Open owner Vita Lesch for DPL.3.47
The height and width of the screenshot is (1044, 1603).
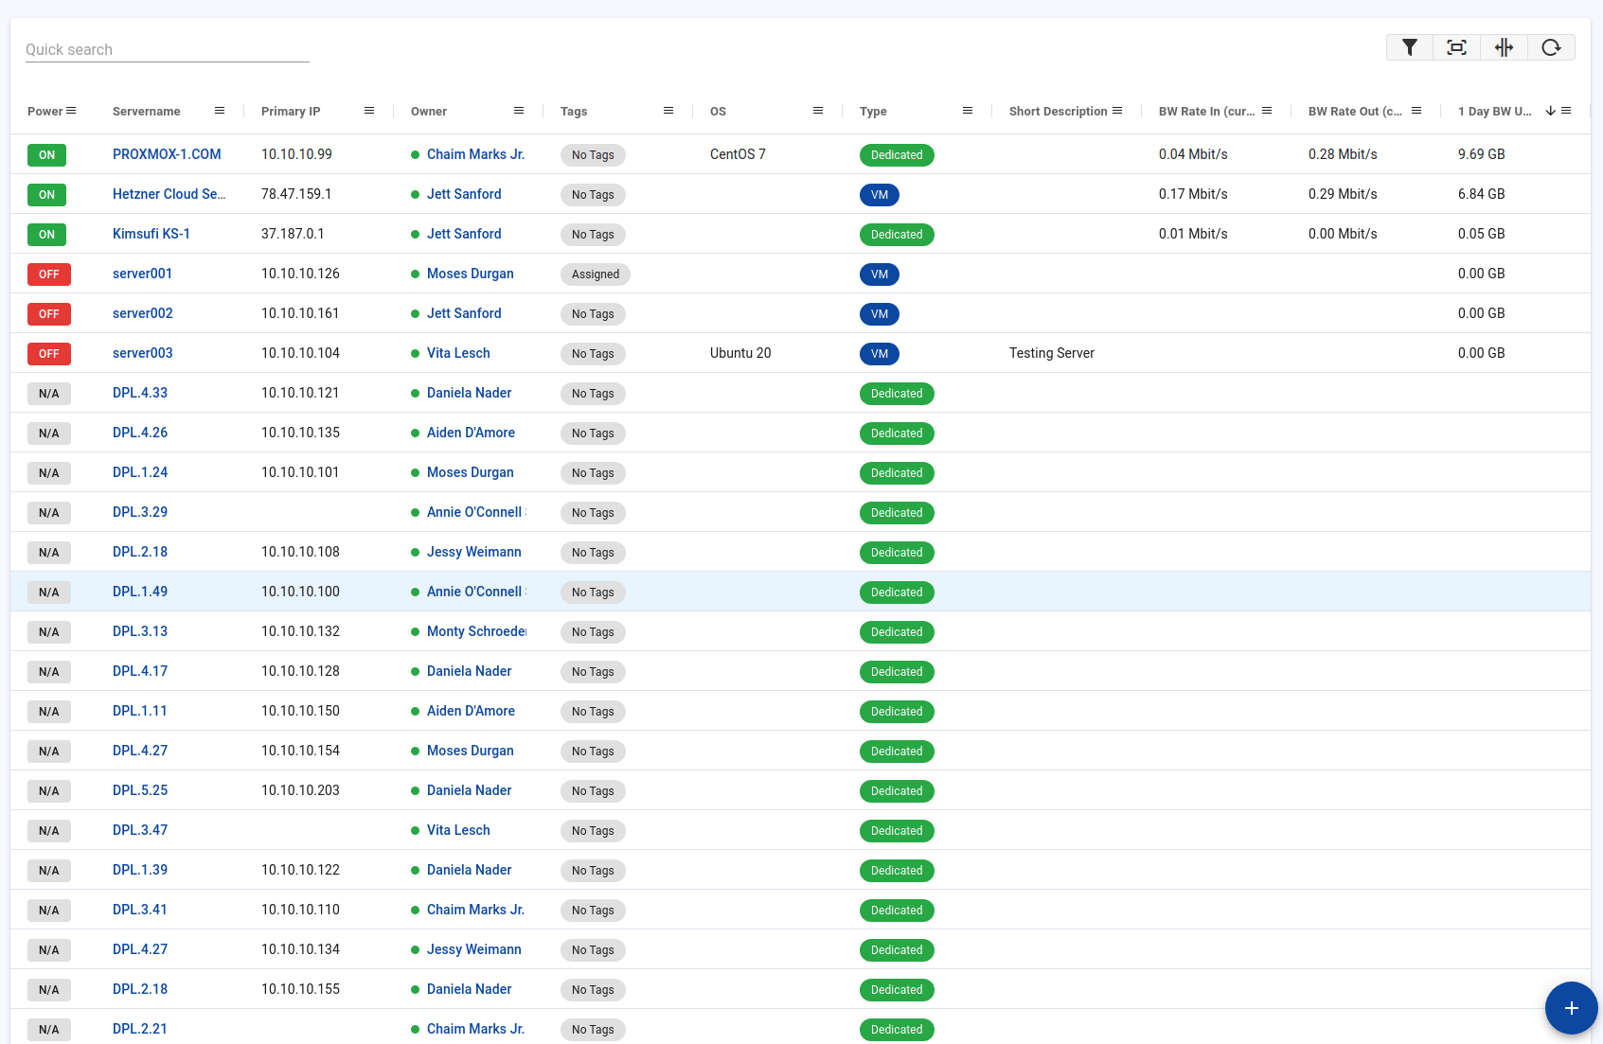458,830
